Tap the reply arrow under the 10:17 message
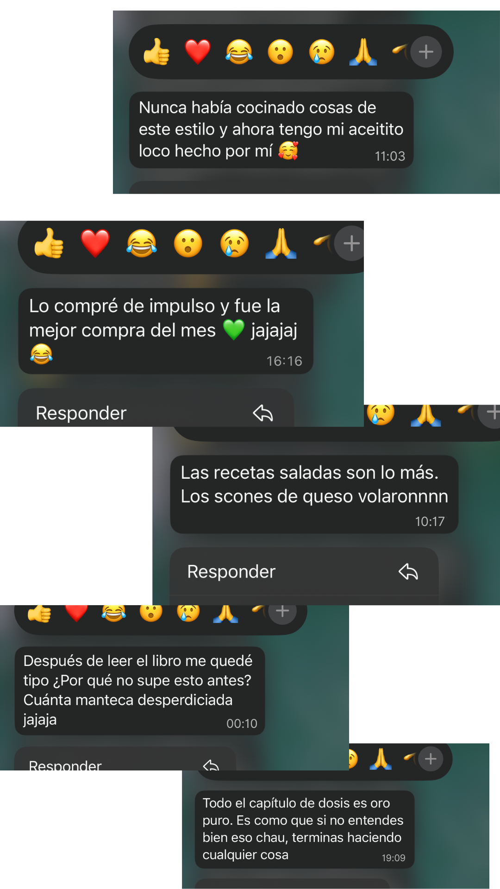The image size is (500, 889). (x=408, y=572)
